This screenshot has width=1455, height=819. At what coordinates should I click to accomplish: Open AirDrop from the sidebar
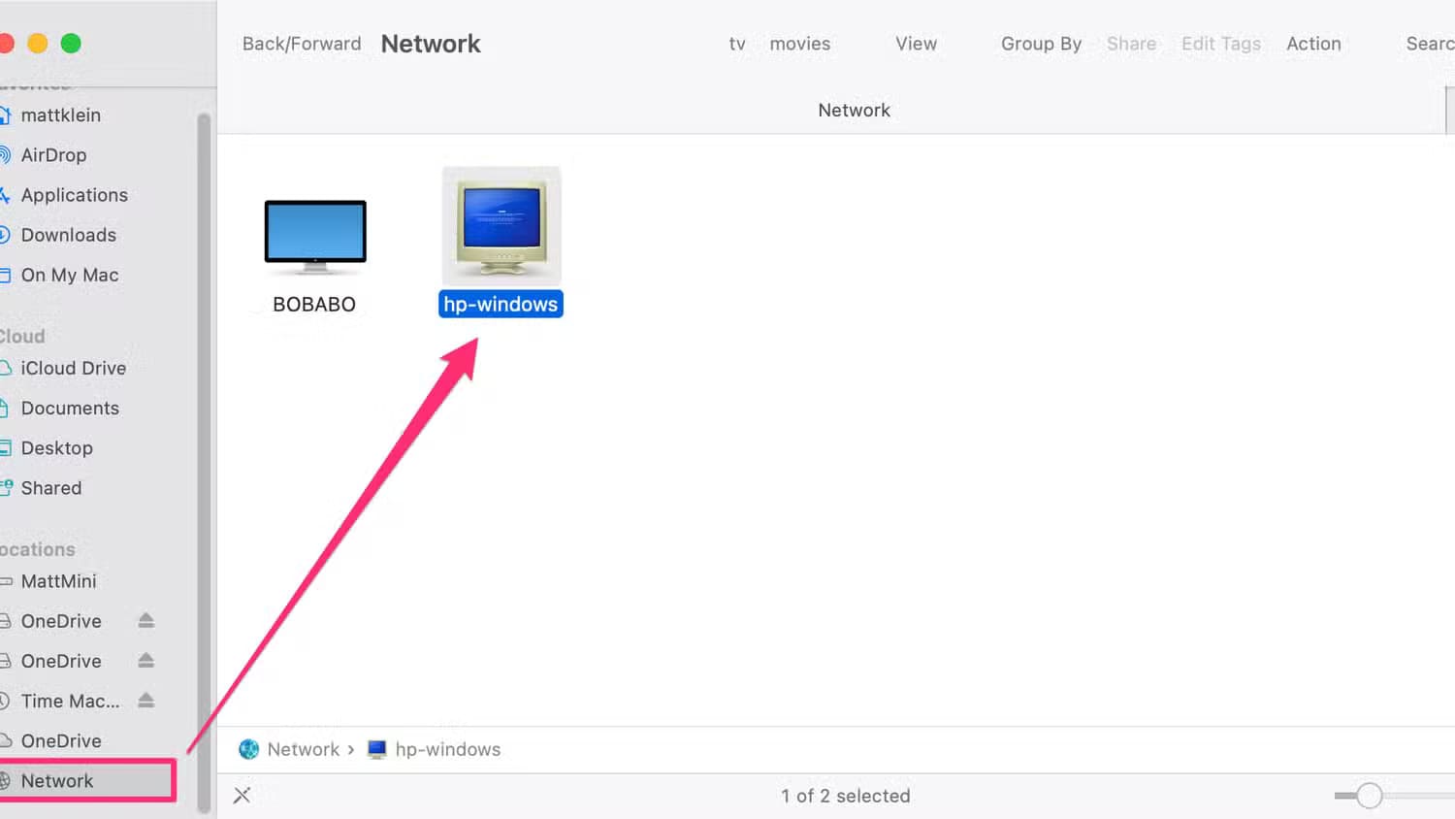pyautogui.click(x=53, y=155)
